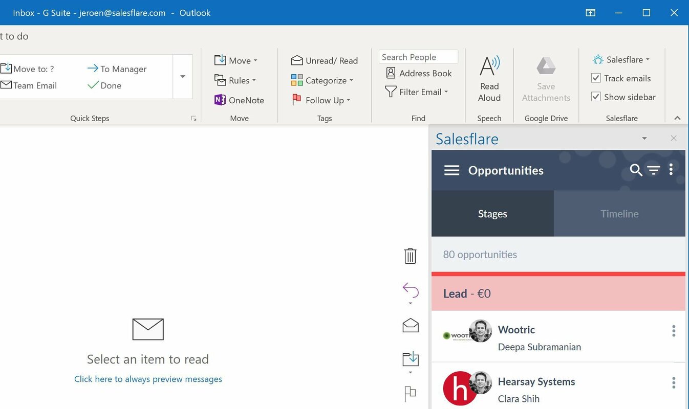The image size is (689, 409).
Task: Switch to the Timeline tab
Action: tap(619, 214)
